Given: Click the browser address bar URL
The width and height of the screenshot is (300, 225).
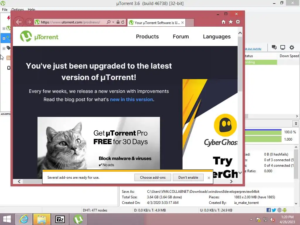Looking at the screenshot, I should 70,22.
